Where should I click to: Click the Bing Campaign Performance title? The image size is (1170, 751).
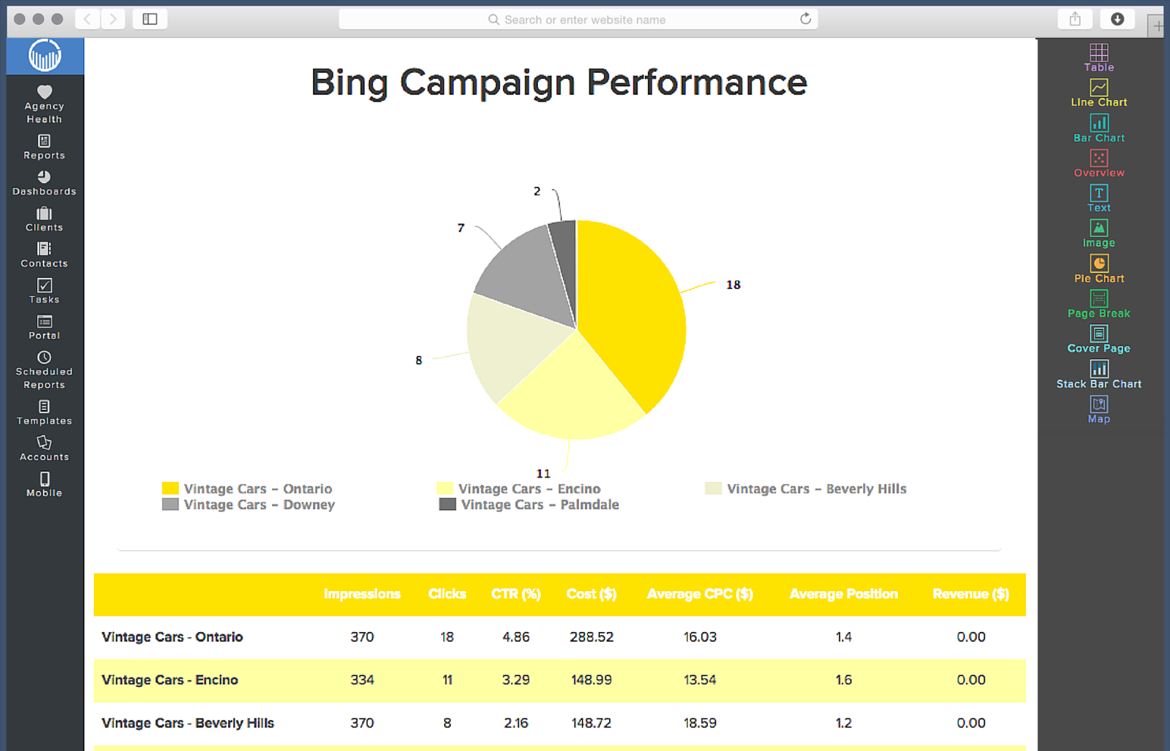[559, 83]
